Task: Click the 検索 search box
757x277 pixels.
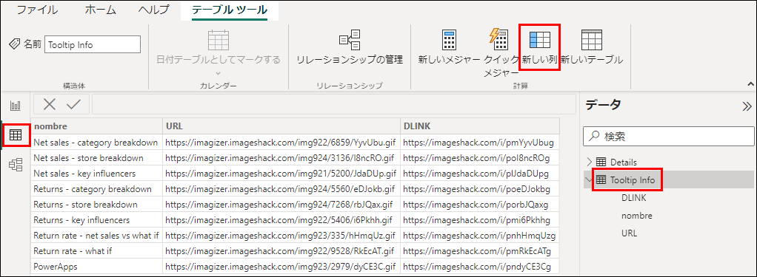Action: coord(668,137)
